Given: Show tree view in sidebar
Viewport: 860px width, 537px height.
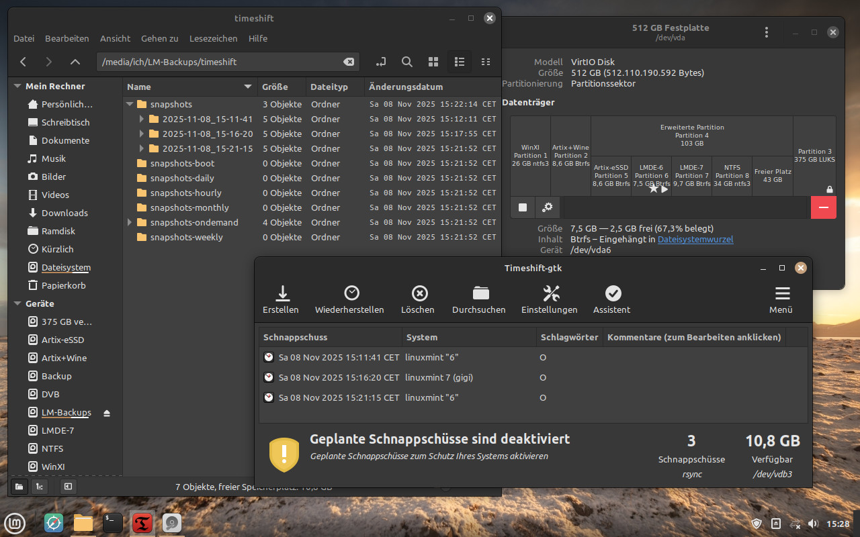Looking at the screenshot, I should [x=40, y=486].
